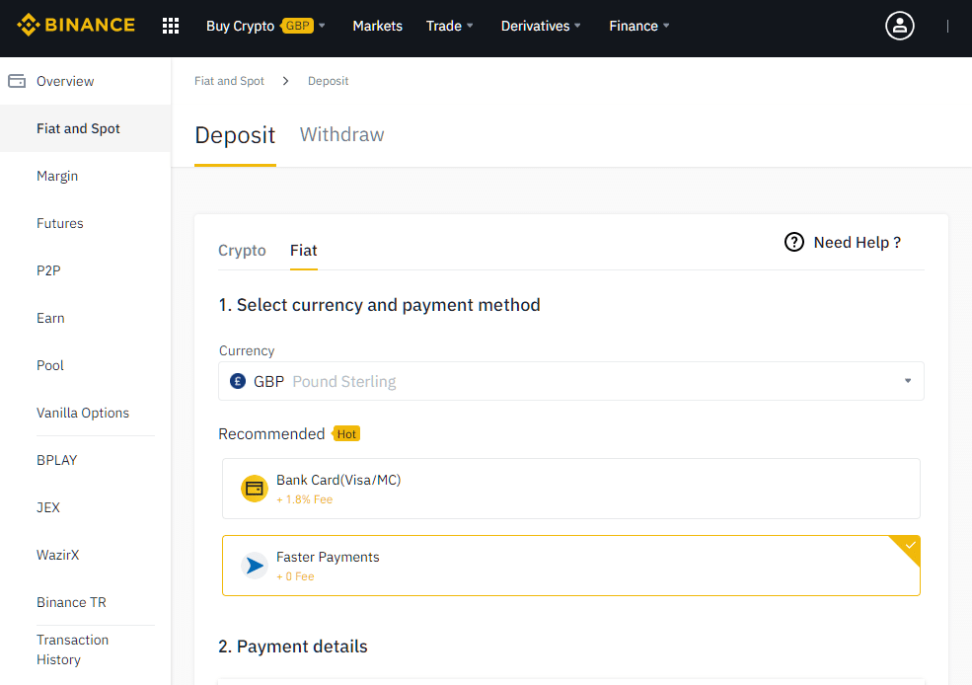The height and width of the screenshot is (685, 972).
Task: Open the user account profile icon
Action: [x=900, y=26]
